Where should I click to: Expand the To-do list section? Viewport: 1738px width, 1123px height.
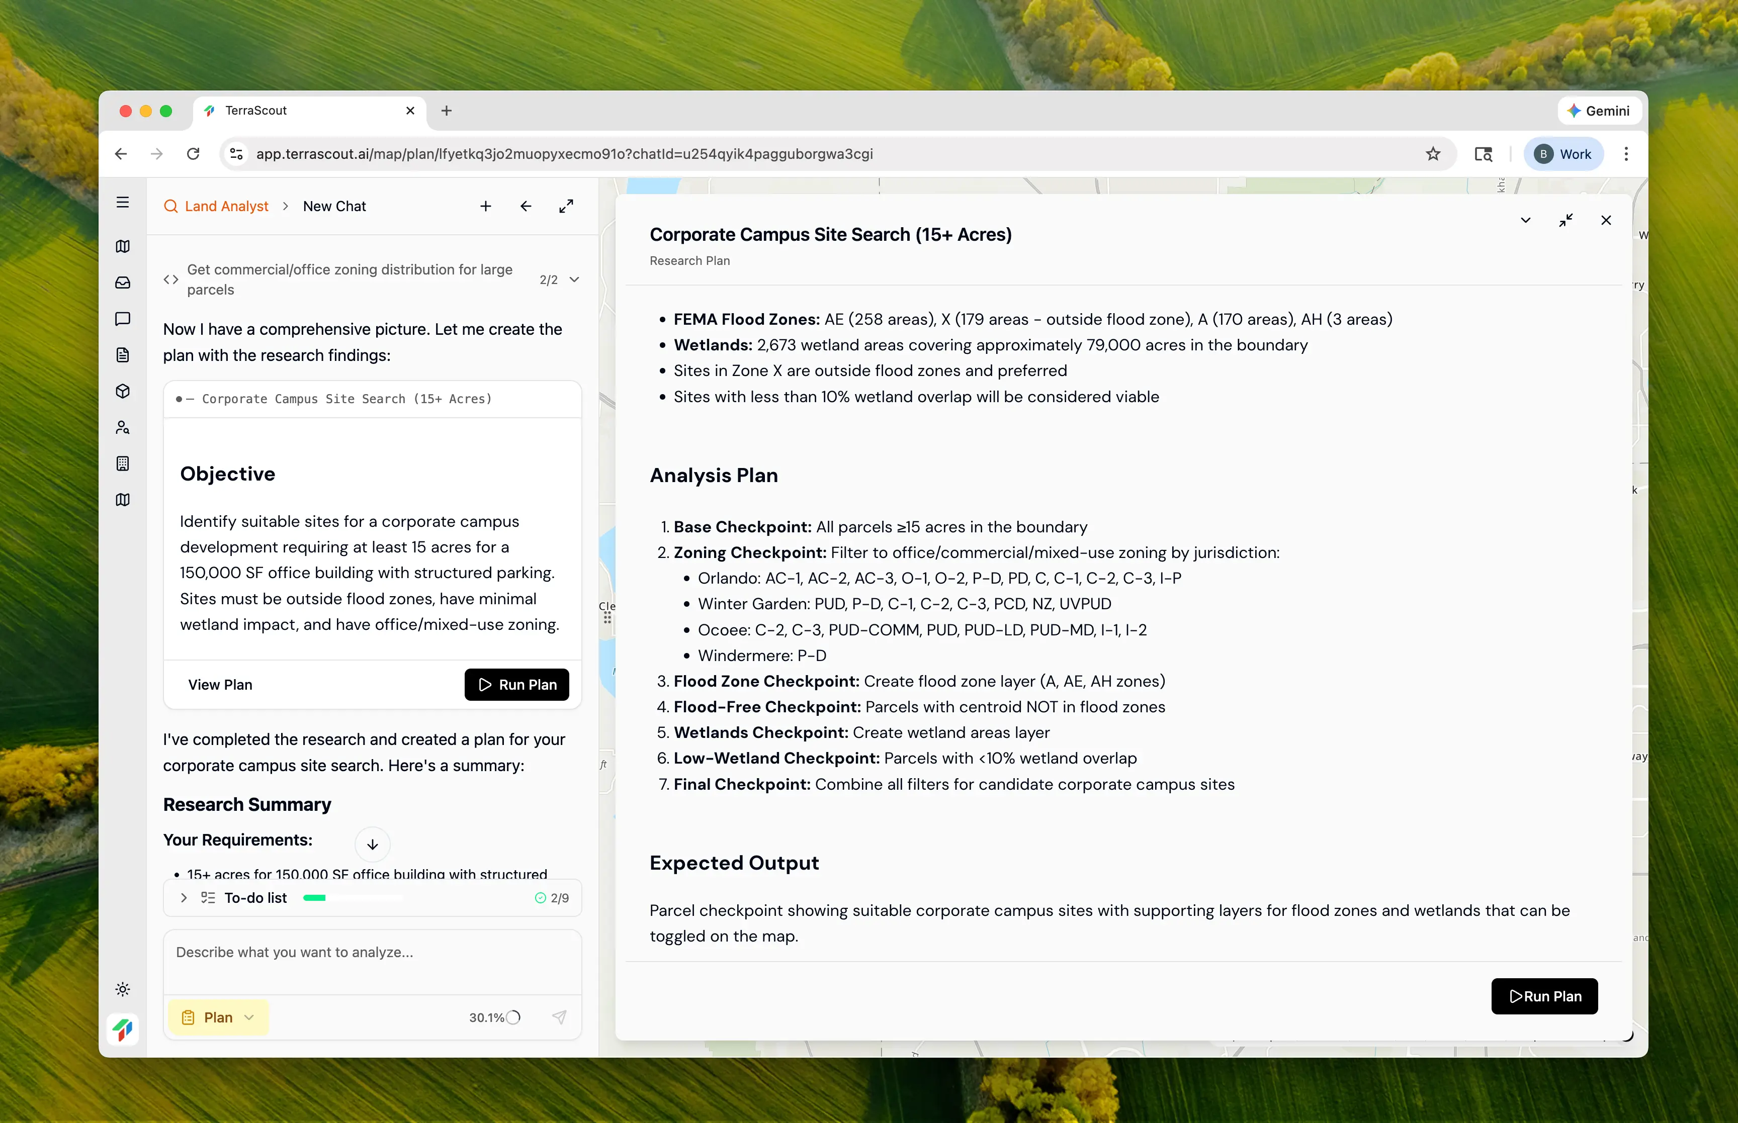(x=184, y=898)
